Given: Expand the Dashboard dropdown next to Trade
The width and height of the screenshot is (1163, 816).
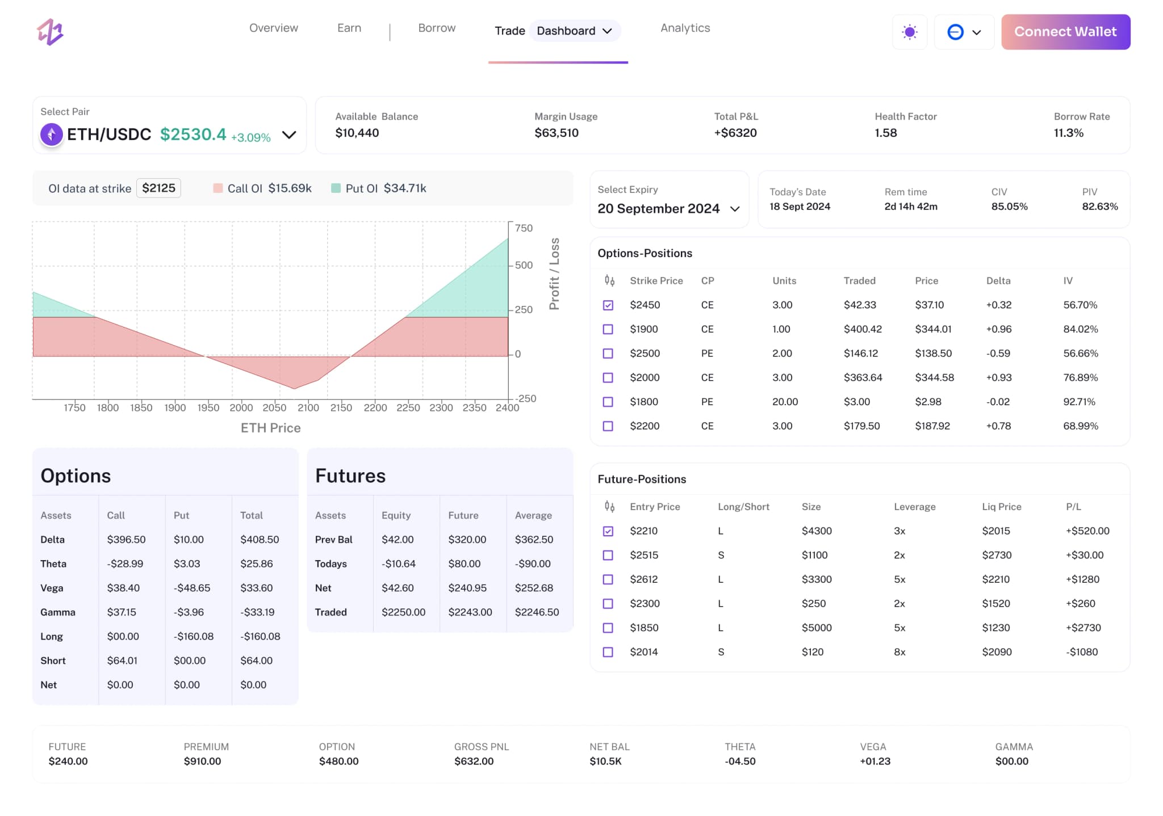Looking at the screenshot, I should (x=608, y=31).
